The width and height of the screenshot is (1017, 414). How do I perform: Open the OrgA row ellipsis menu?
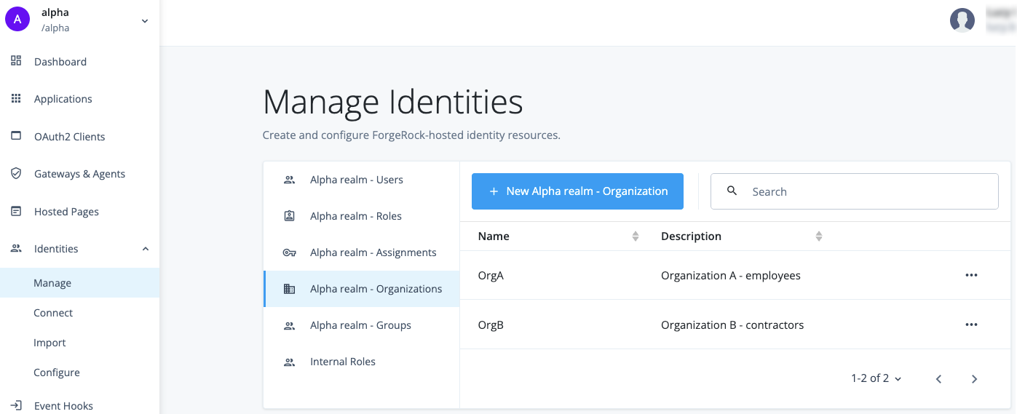pyautogui.click(x=971, y=275)
